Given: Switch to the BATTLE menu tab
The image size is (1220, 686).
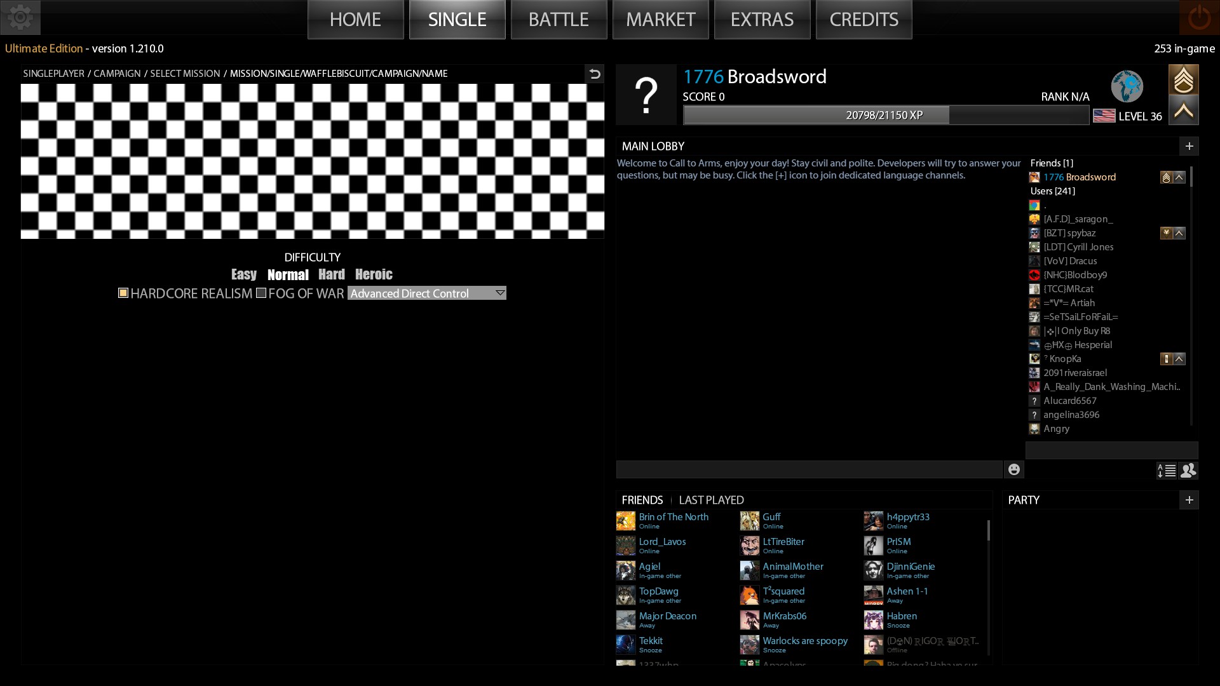Looking at the screenshot, I should [x=559, y=20].
